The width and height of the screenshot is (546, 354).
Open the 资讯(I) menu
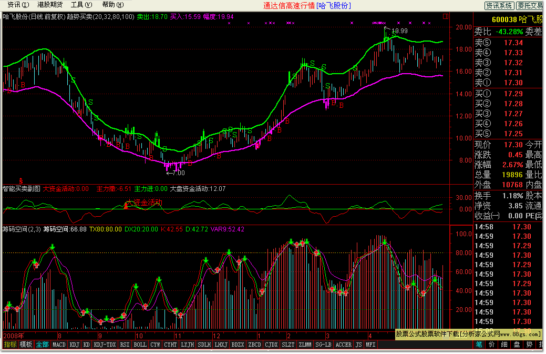coord(18,5)
